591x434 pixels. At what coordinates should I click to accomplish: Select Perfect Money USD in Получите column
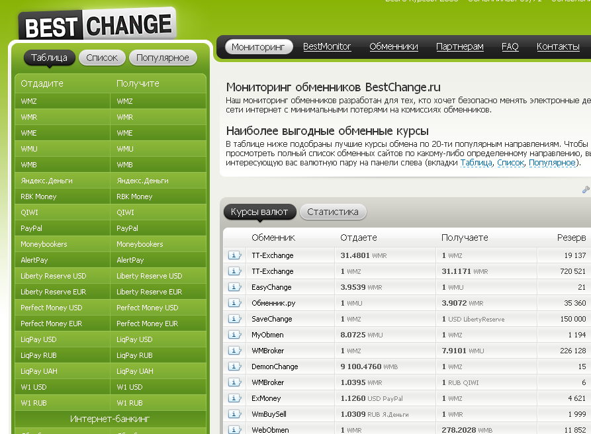pos(158,308)
